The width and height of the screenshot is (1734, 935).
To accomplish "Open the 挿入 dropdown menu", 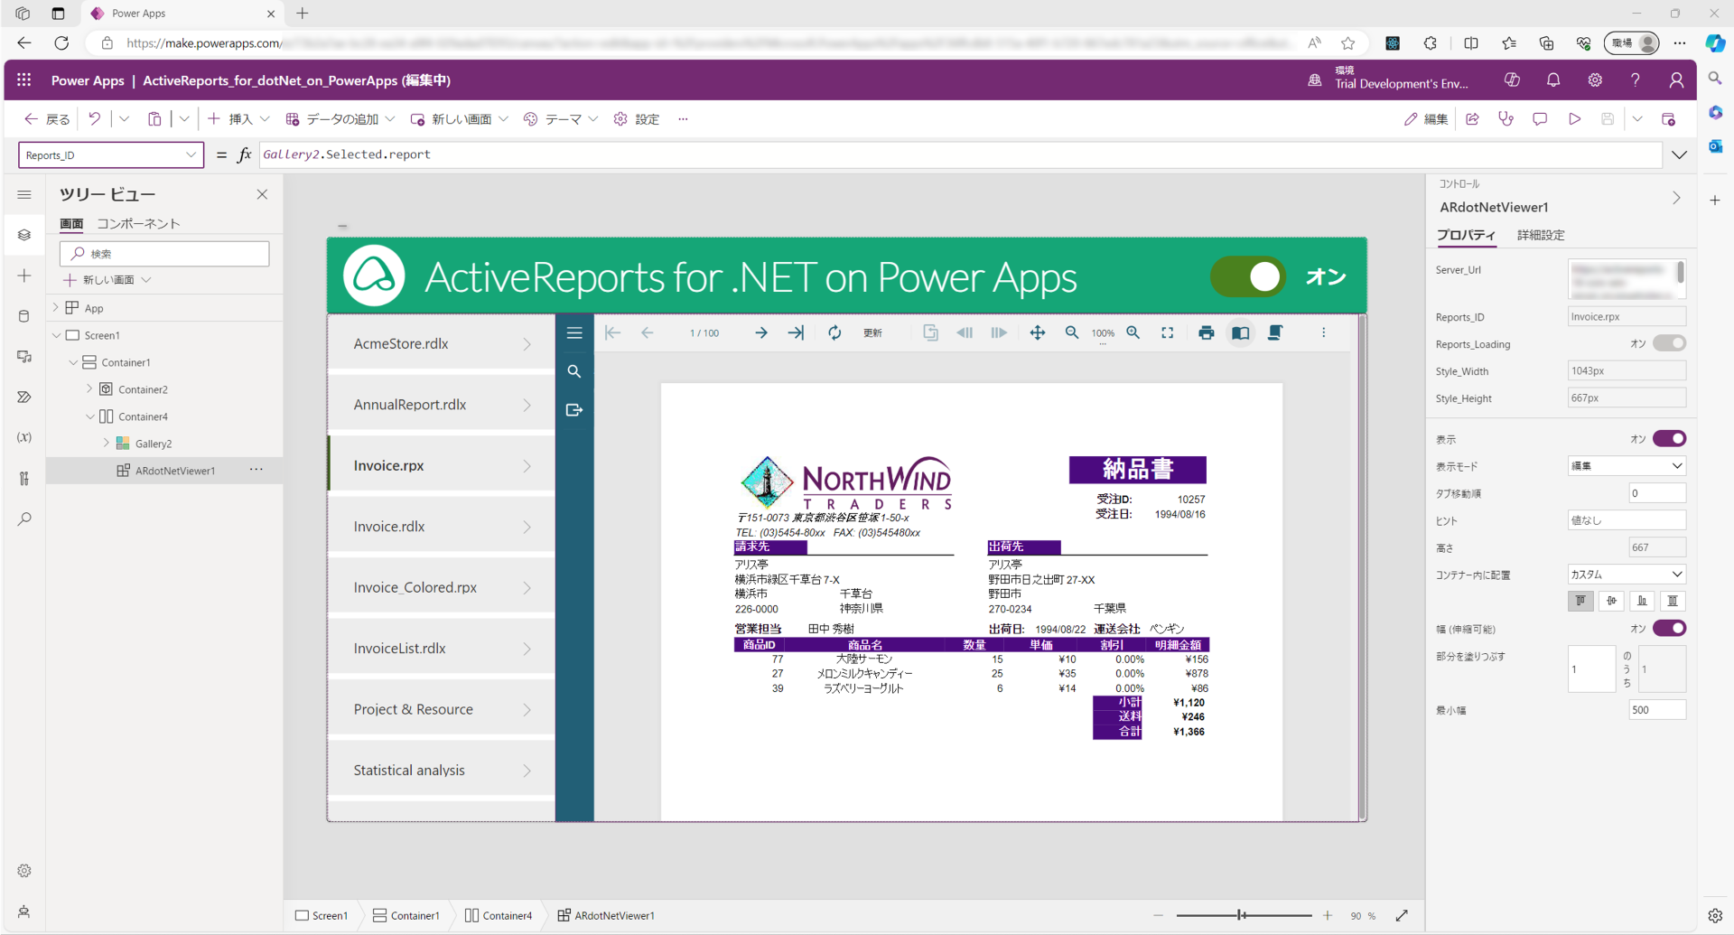I will [238, 118].
